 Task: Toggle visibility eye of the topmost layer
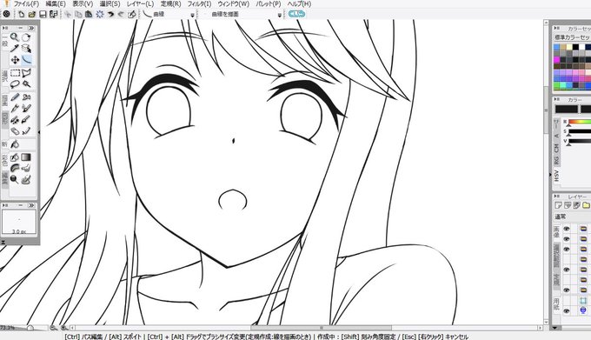coord(567,229)
